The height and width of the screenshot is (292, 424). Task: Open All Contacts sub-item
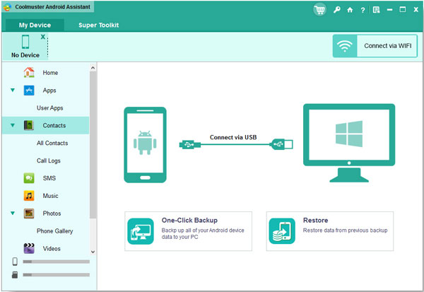point(52,143)
